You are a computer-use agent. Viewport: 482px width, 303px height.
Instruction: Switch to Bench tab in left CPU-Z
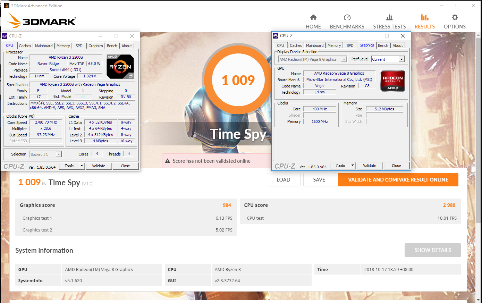tap(112, 46)
